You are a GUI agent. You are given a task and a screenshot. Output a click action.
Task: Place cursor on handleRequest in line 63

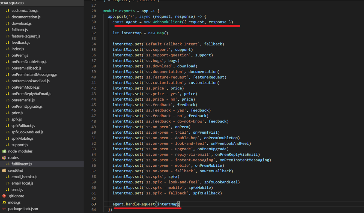(140, 204)
